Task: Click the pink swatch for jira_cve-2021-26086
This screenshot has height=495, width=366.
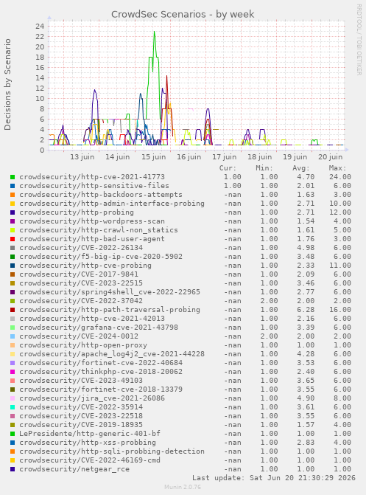Action: point(13,398)
